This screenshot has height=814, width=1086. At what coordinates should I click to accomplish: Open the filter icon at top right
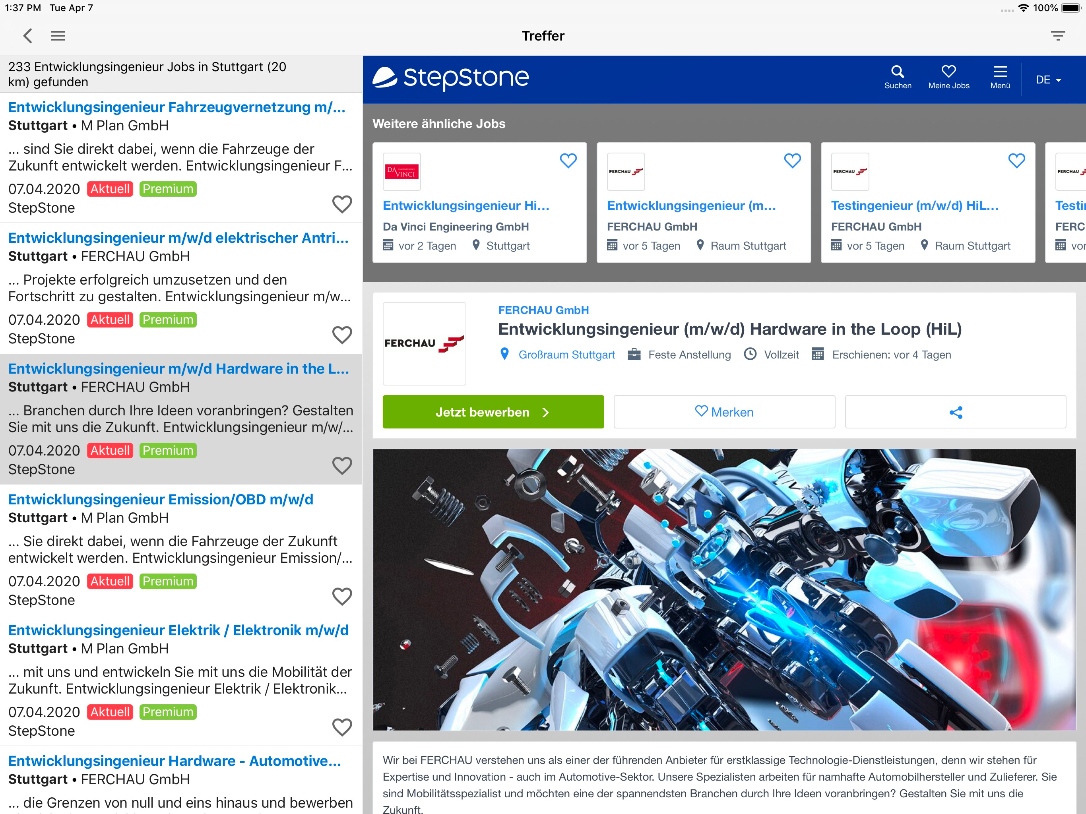[1057, 36]
